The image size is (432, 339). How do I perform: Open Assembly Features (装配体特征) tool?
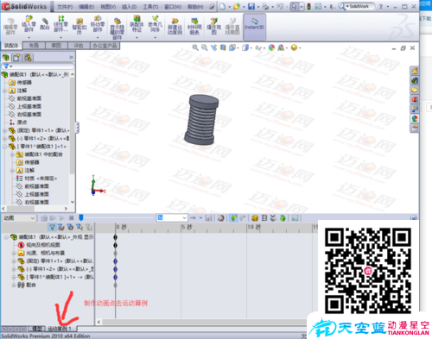coord(137,24)
